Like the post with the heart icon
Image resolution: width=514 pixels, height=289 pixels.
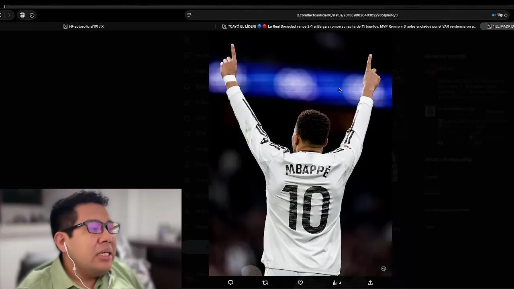coord(300,283)
